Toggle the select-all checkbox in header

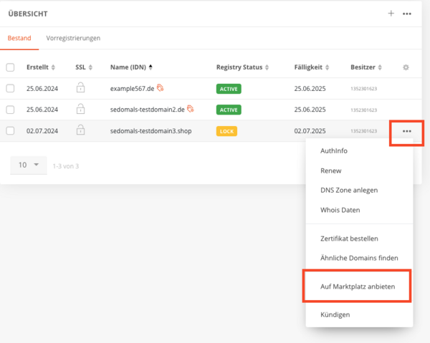(10, 67)
